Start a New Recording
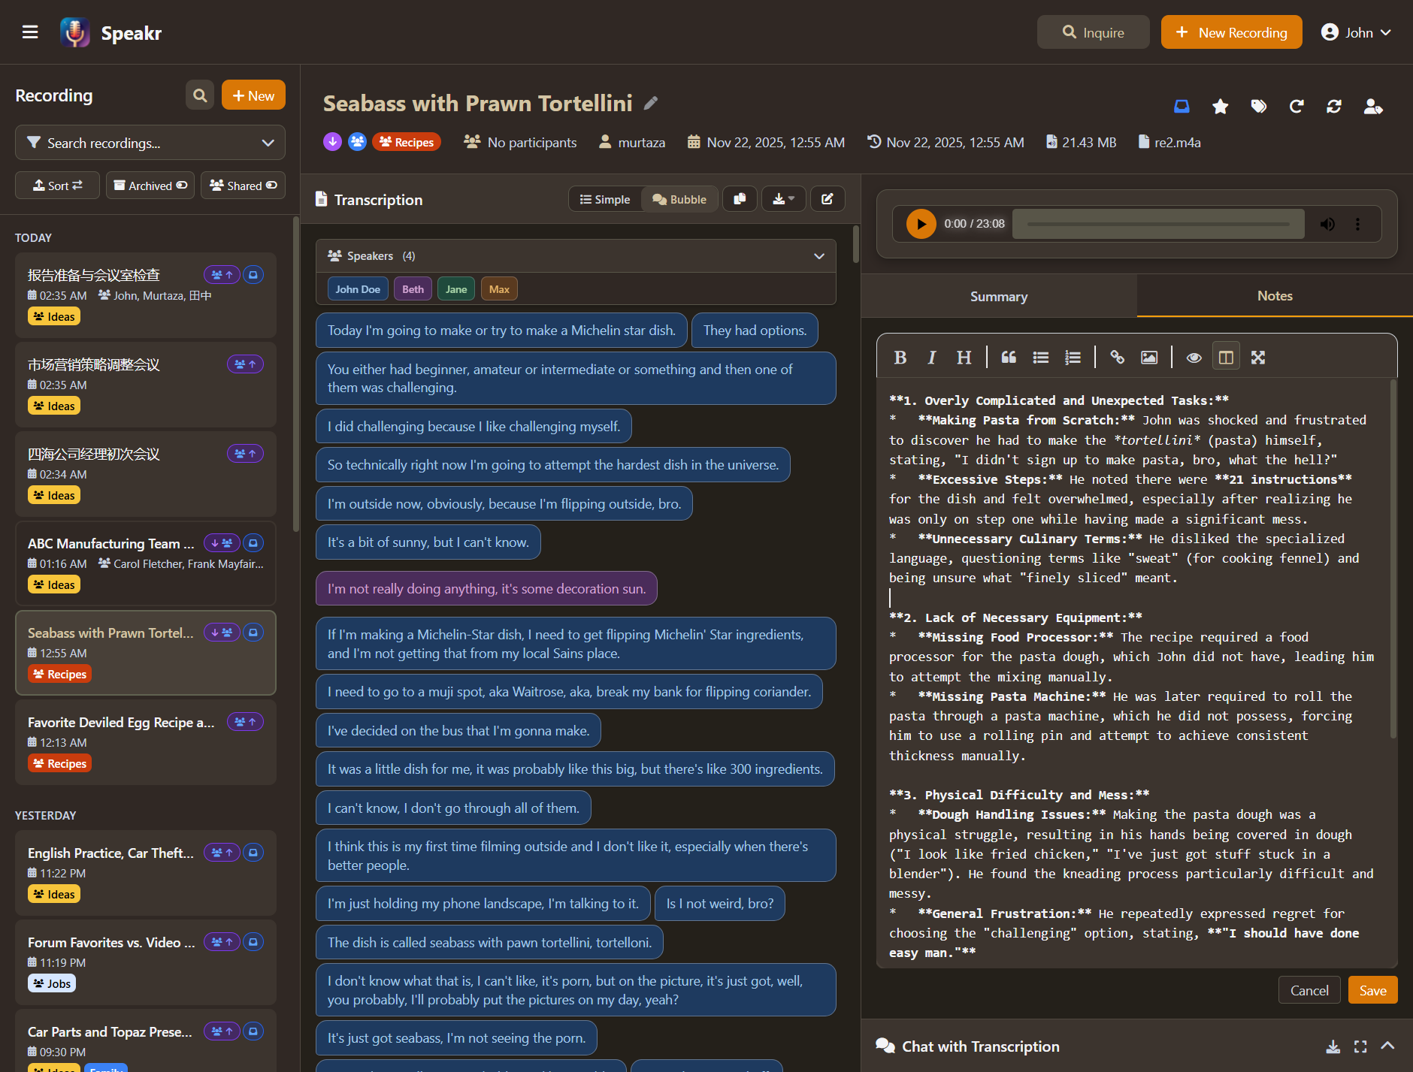The height and width of the screenshot is (1072, 1413). pos(1230,32)
